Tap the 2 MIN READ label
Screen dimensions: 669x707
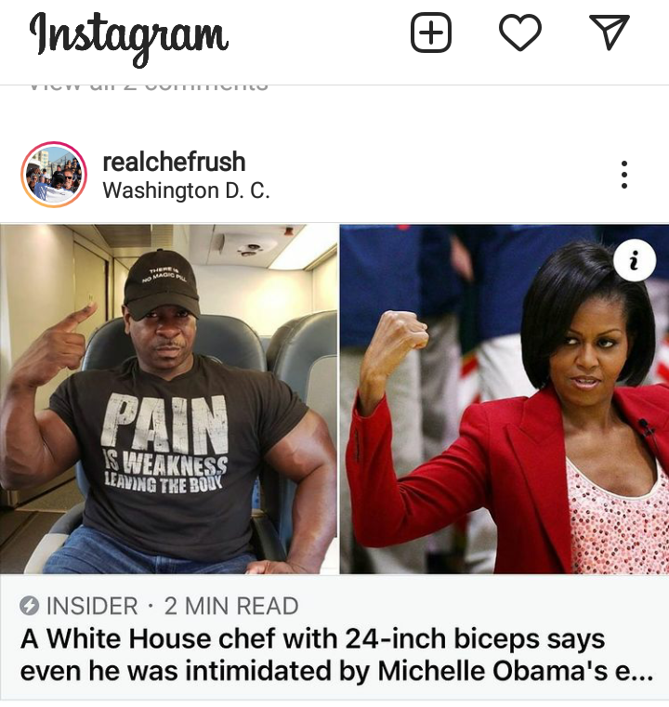coord(231,606)
